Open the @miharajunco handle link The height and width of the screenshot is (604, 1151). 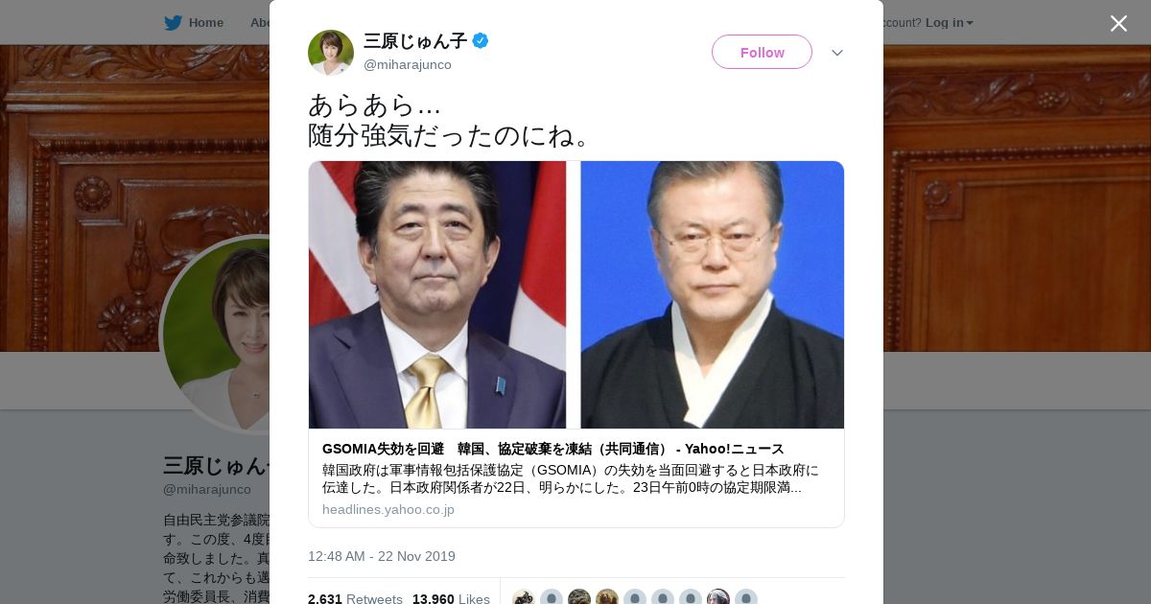point(408,64)
